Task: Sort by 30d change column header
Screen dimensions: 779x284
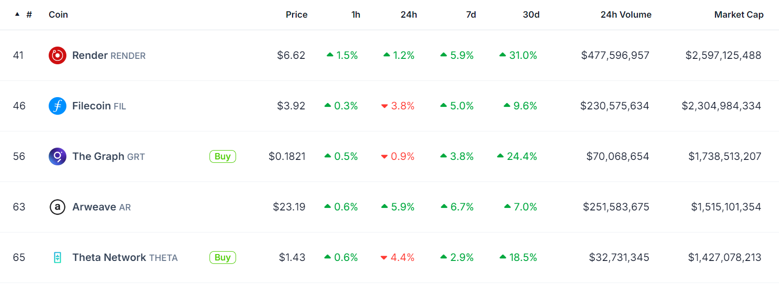Action: (531, 15)
